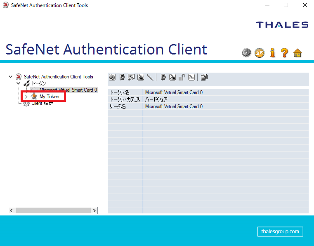Expand the My Token tree node
Screen dimensions: 314x246
click(x=26, y=97)
